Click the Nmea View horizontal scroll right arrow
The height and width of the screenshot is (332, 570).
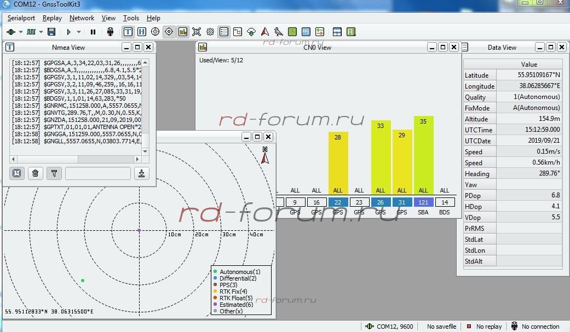click(x=137, y=159)
